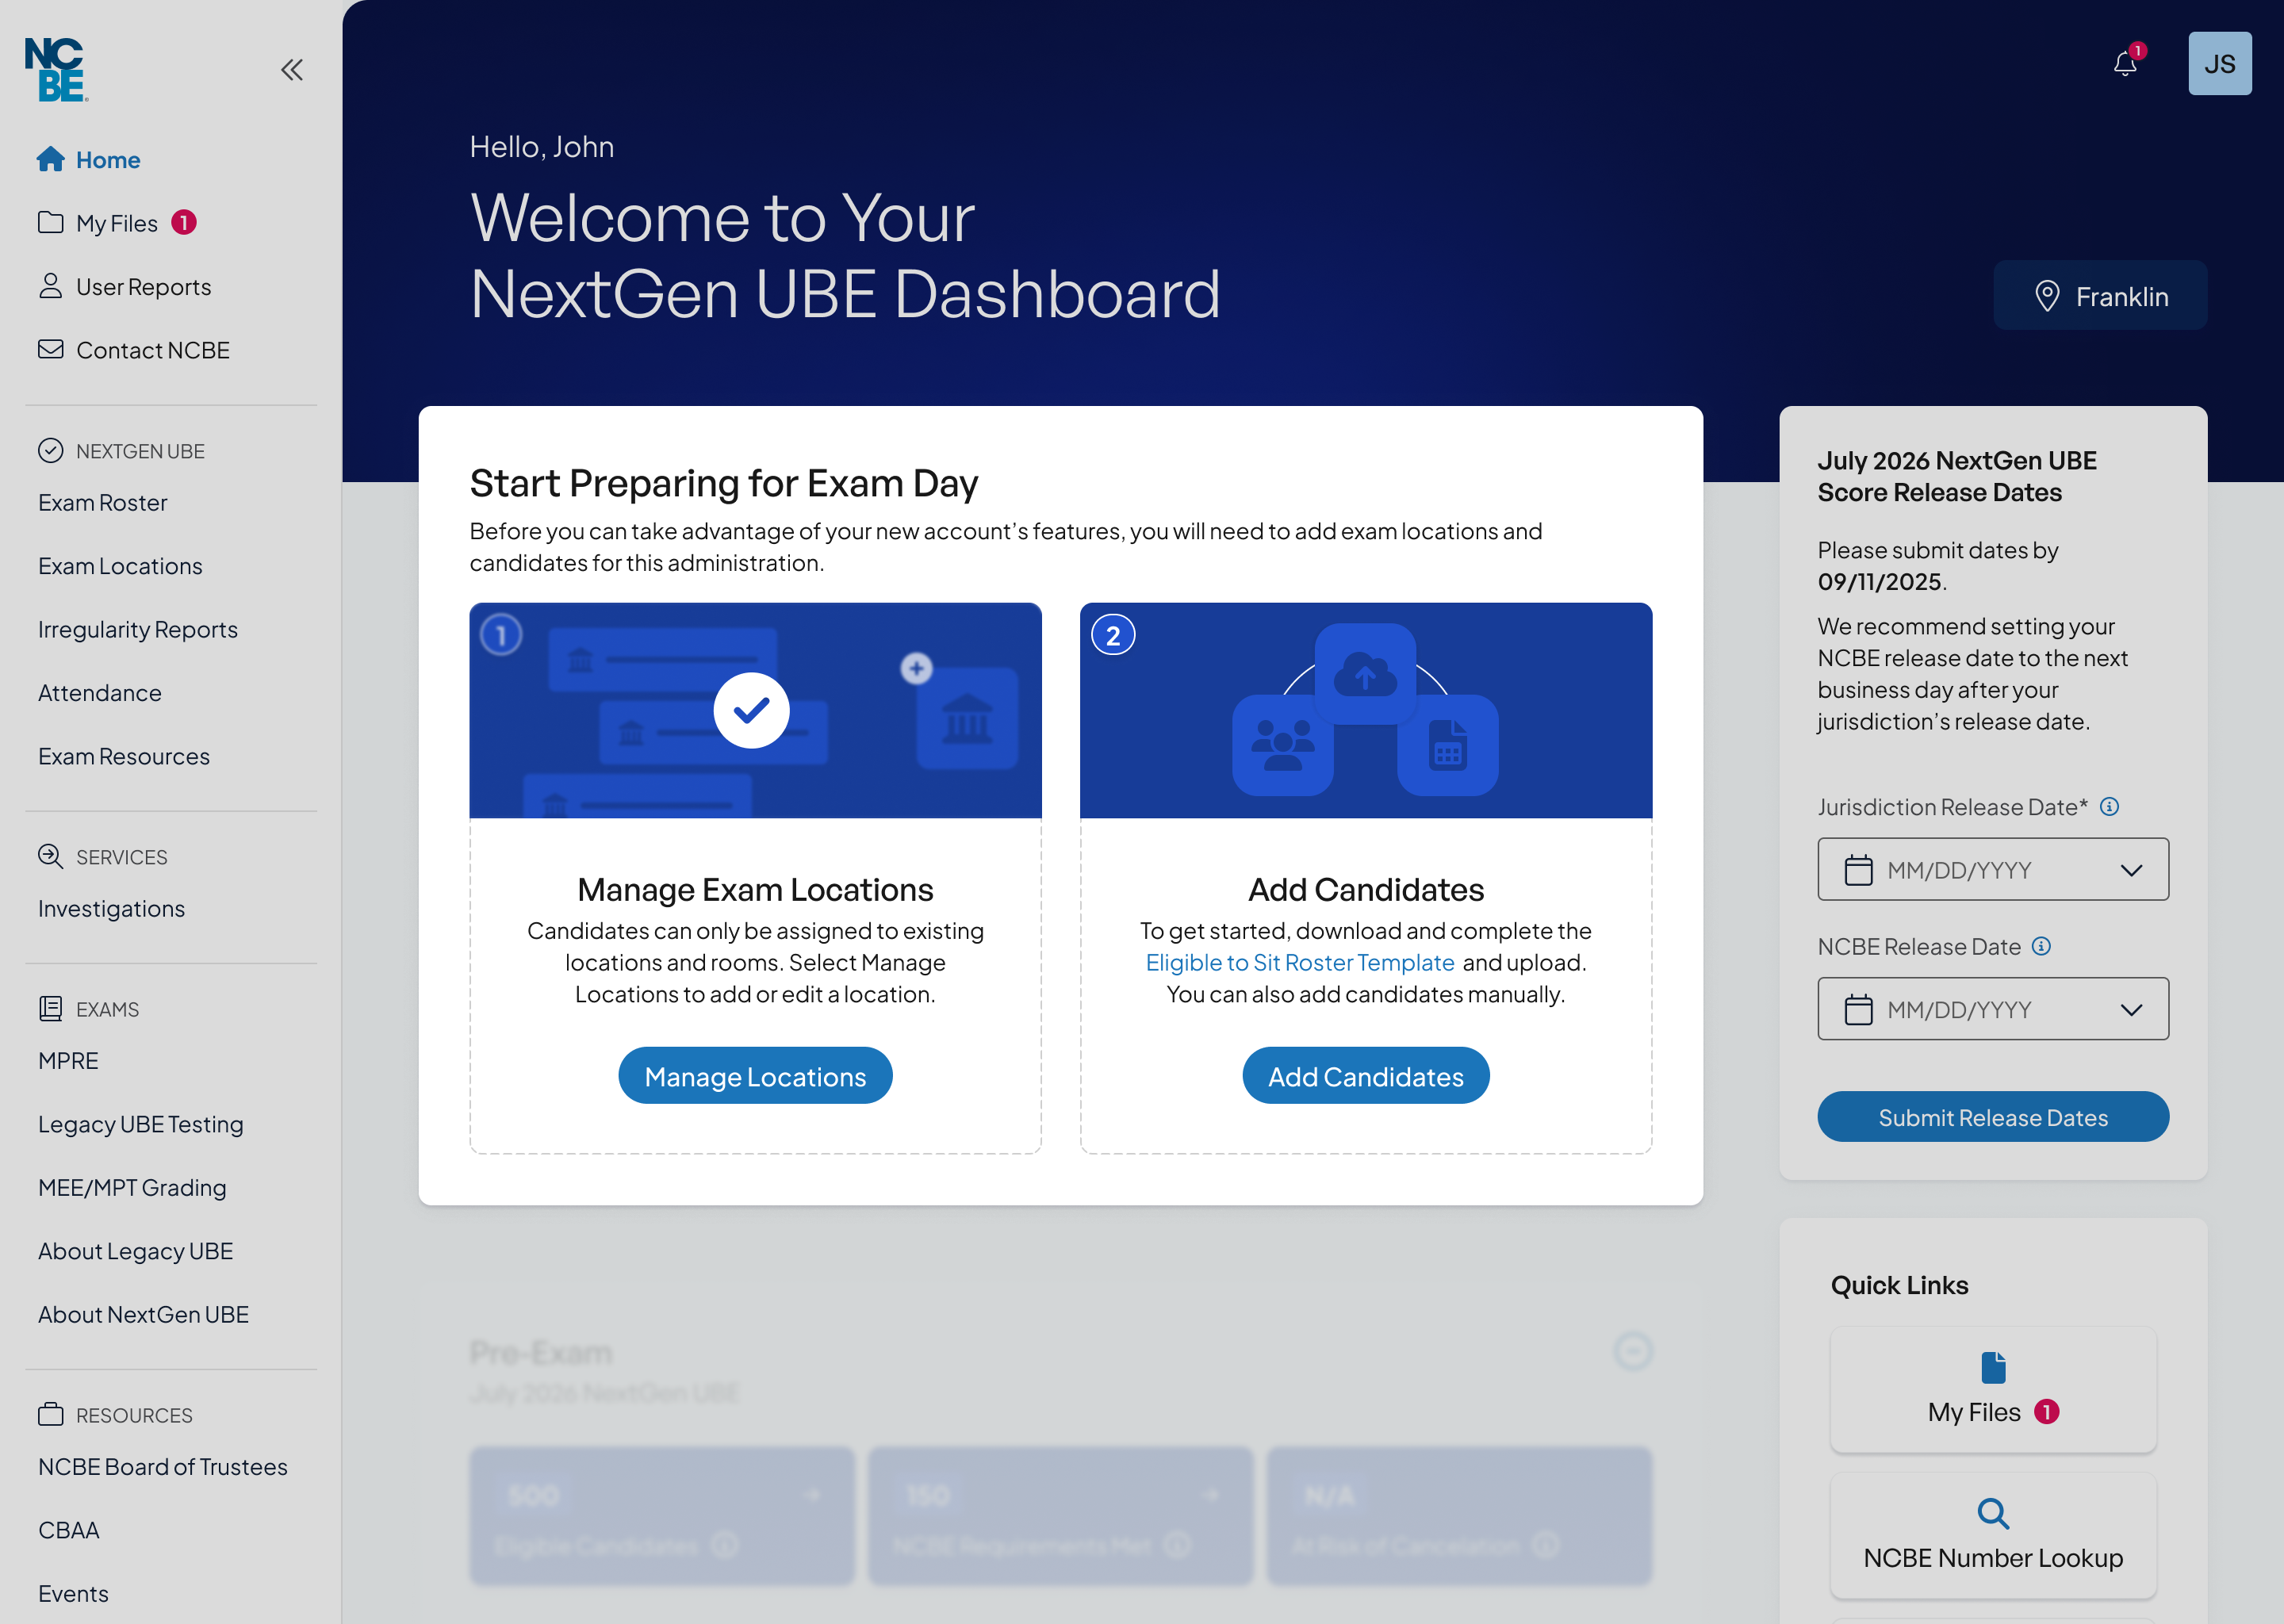The height and width of the screenshot is (1624, 2284).
Task: Open Exam Roster page
Action: coord(103,503)
